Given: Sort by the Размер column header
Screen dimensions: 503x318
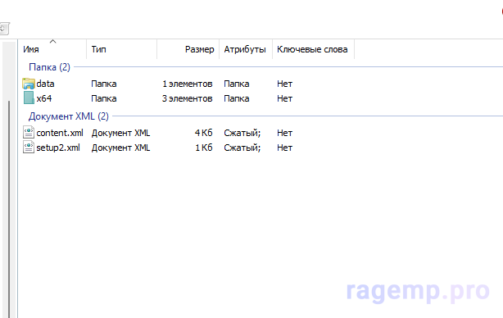Looking at the screenshot, I should click(199, 49).
